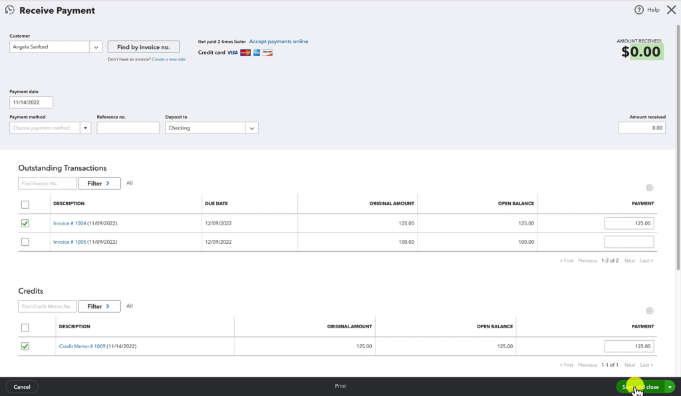The image size is (681, 396).
Task: Click the Receive Payment page icon
Action: coord(11,10)
